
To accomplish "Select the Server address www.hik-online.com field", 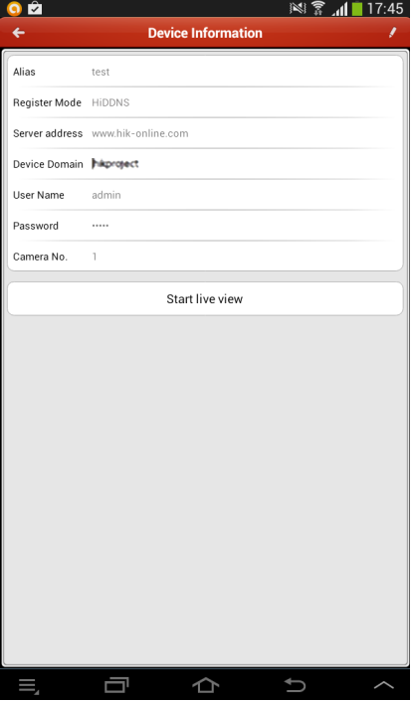I will tap(205, 133).
